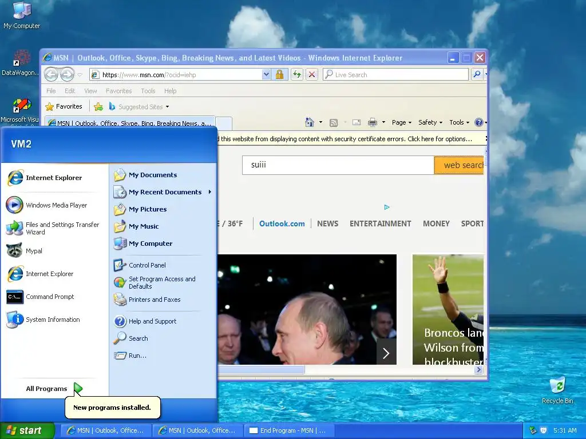This screenshot has height=439, width=586.
Task: Open Safety dropdown in command bar
Action: pyautogui.click(x=430, y=122)
